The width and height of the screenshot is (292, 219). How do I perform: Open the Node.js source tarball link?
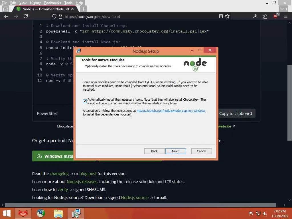point(135,198)
